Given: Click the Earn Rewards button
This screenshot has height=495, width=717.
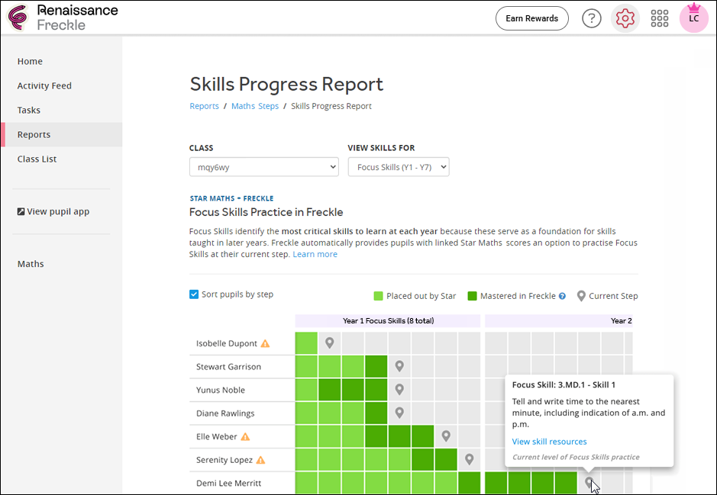Looking at the screenshot, I should point(532,18).
